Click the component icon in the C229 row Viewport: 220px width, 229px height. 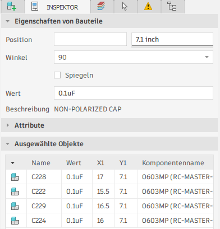(x=15, y=206)
